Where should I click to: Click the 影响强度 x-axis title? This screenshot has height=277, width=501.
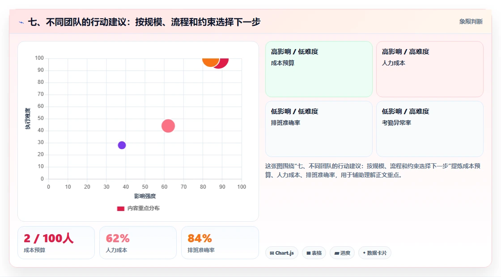(145, 196)
